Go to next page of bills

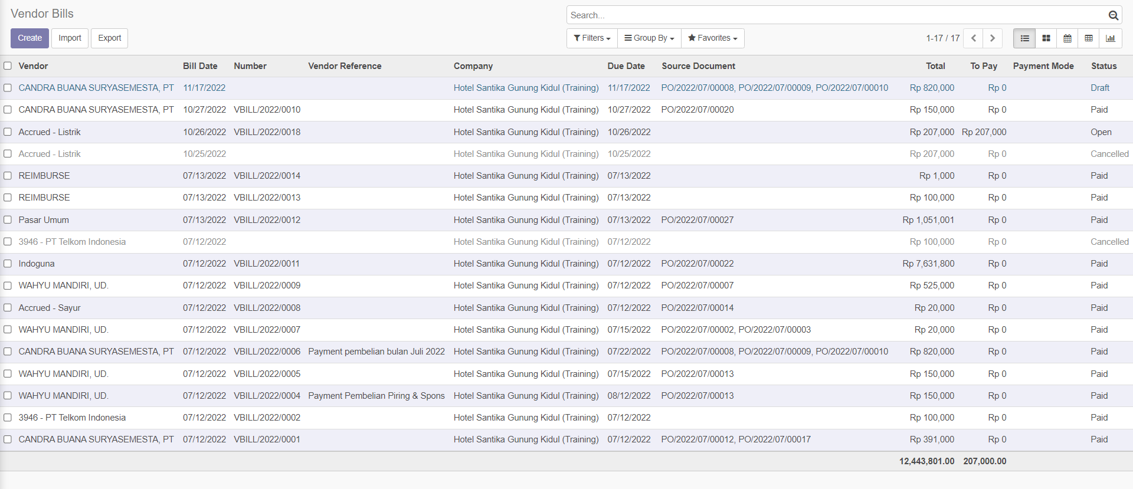coord(993,38)
